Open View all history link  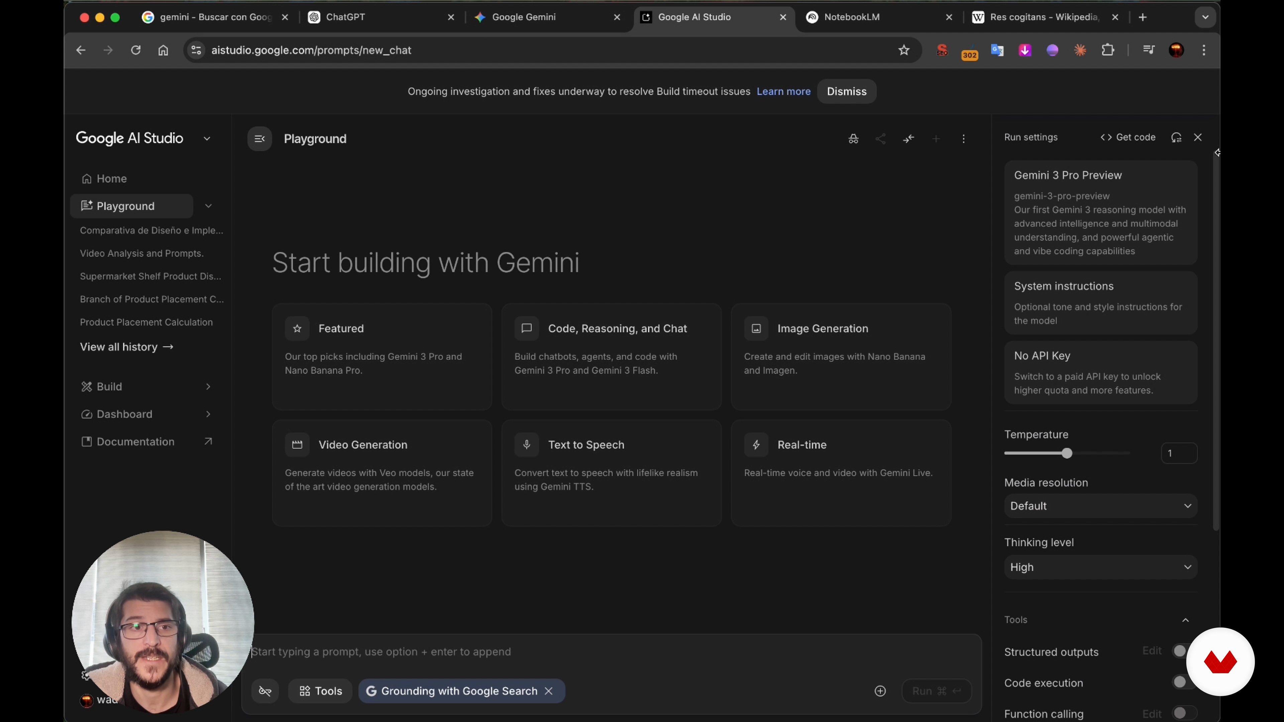point(127,347)
